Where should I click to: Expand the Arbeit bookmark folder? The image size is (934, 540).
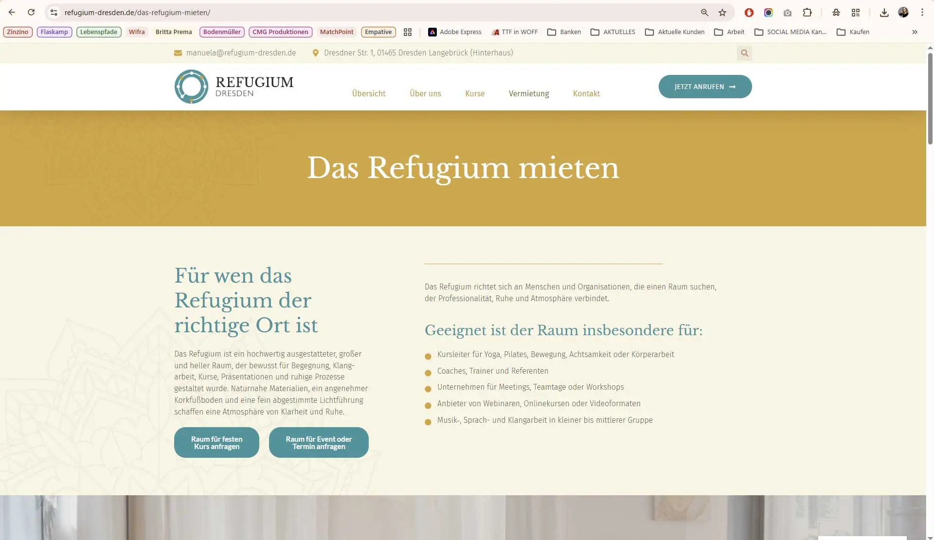pyautogui.click(x=729, y=32)
